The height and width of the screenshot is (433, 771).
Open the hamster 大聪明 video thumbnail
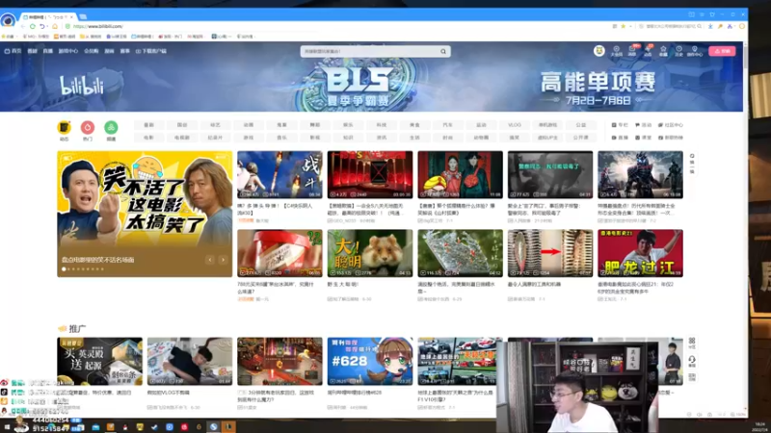(x=370, y=253)
